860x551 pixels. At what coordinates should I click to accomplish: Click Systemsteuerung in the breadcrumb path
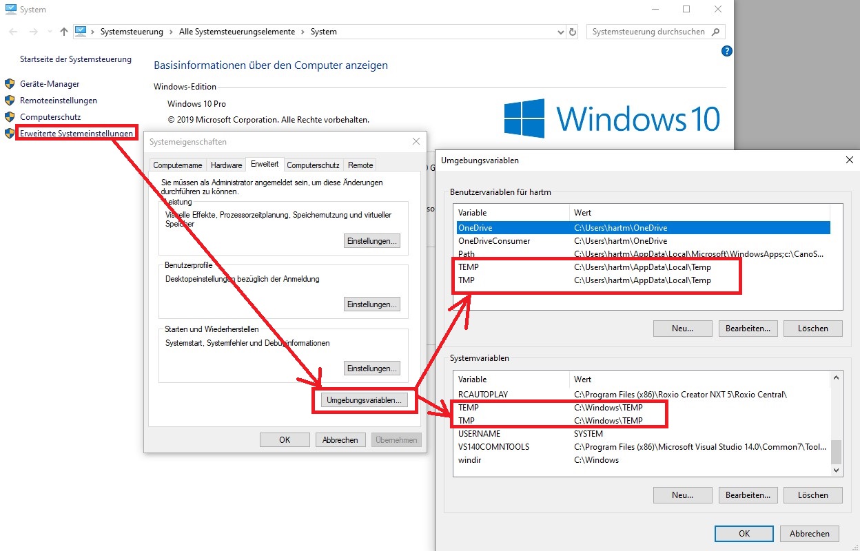[132, 32]
